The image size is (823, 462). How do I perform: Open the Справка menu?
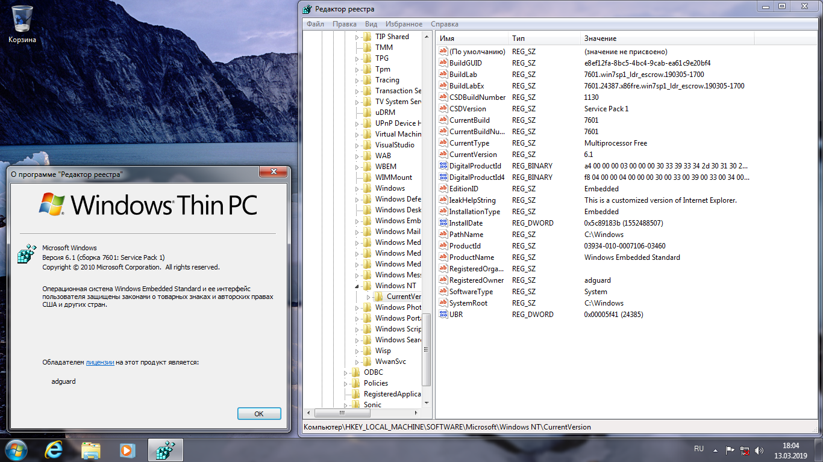tap(445, 24)
